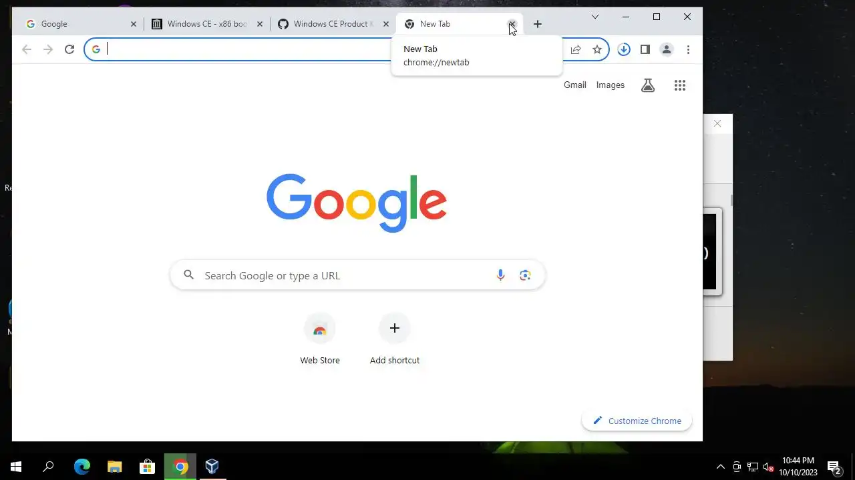855x480 pixels.
Task: Show hidden system tray icons
Action: point(720,467)
